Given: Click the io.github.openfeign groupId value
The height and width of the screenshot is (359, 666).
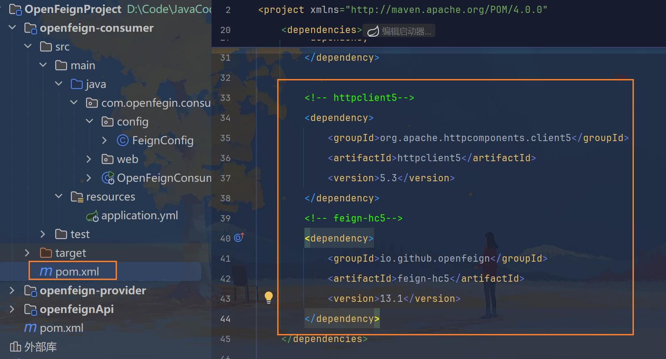Looking at the screenshot, I should pyautogui.click(x=435, y=259).
